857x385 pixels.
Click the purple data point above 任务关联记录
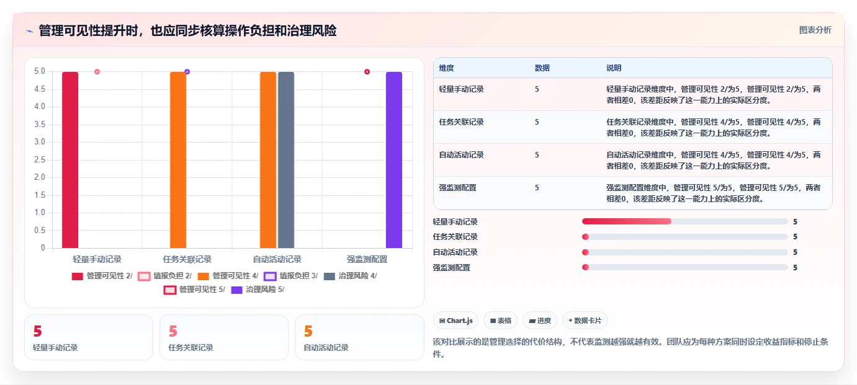click(187, 72)
